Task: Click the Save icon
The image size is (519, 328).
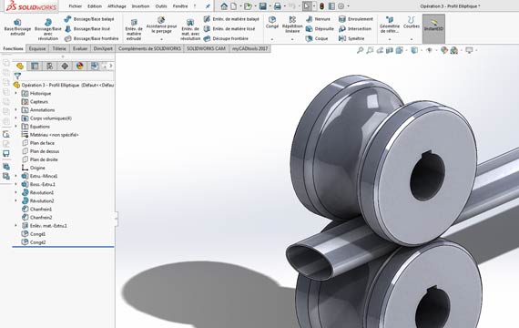Action: pyautogui.click(x=263, y=6)
